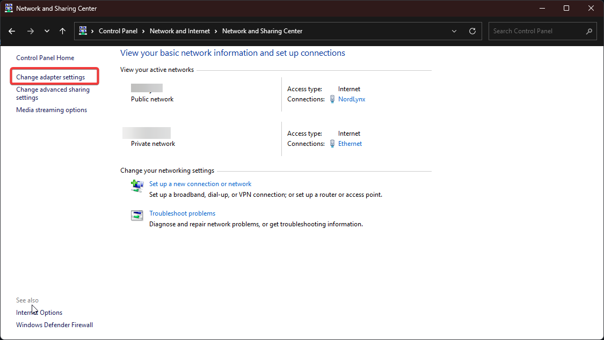
Task: Select the Network and Internet breadcrumb
Action: pyautogui.click(x=179, y=31)
